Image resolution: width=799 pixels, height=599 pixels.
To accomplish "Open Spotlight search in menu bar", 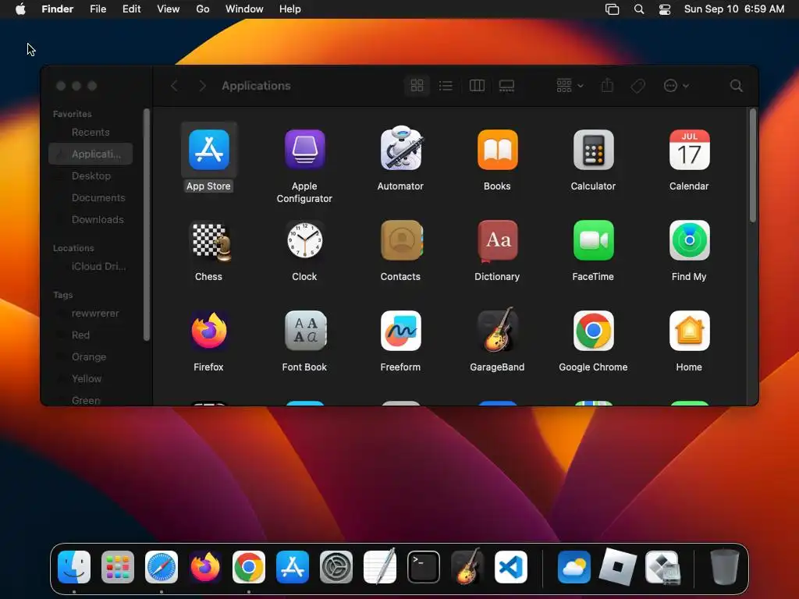I will click(x=639, y=9).
